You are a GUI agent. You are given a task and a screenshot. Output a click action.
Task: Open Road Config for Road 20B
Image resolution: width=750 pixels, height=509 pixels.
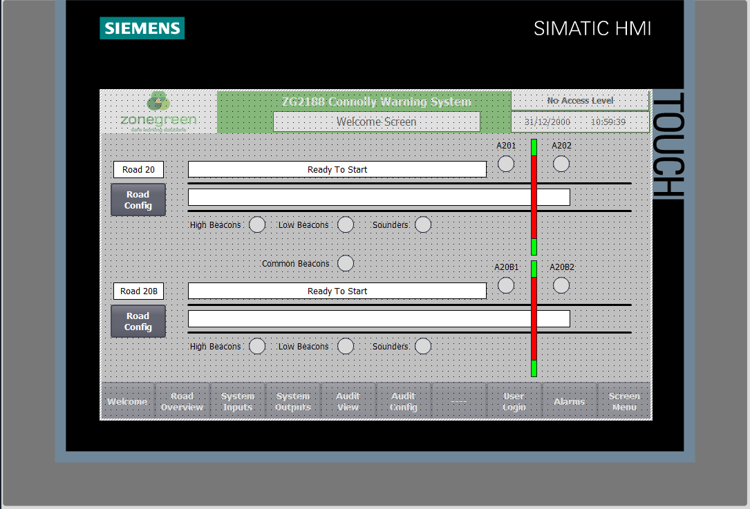point(138,321)
